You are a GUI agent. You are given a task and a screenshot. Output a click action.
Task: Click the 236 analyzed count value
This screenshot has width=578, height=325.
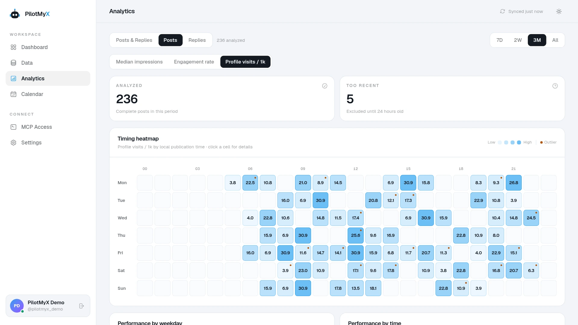(x=127, y=99)
